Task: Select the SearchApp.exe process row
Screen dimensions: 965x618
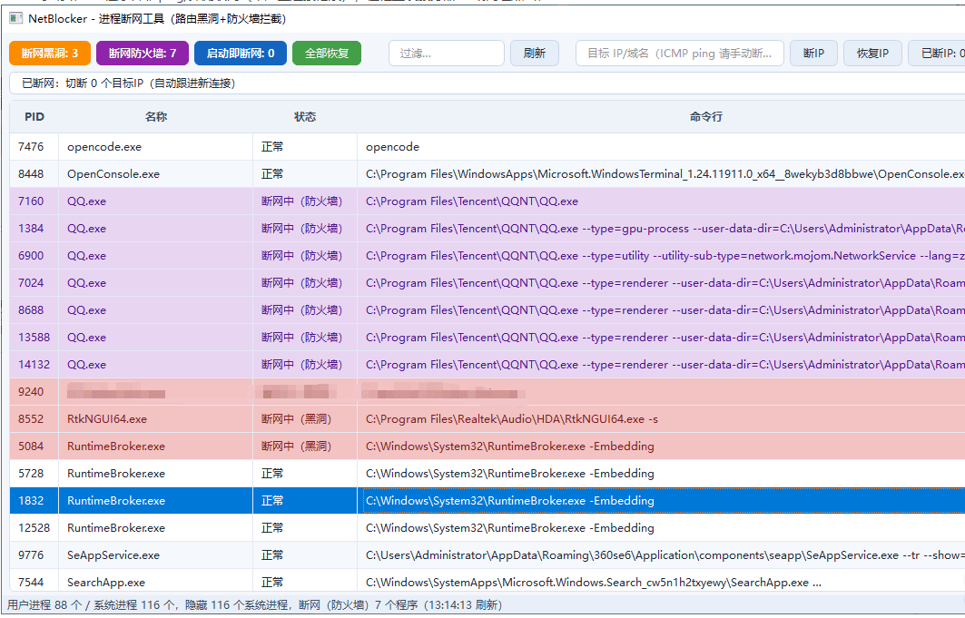Action: 487,582
